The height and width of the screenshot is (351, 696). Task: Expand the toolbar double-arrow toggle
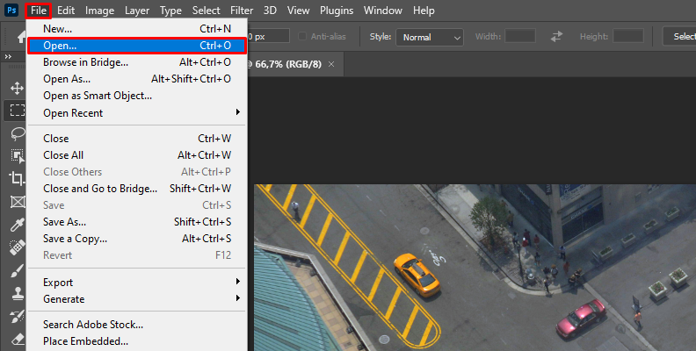click(8, 57)
